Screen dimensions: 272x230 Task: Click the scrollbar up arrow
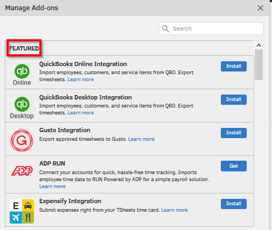tap(259, 45)
